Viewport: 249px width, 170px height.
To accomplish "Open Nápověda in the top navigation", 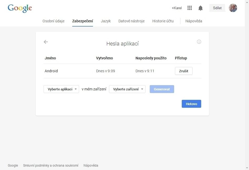I will tap(194, 21).
